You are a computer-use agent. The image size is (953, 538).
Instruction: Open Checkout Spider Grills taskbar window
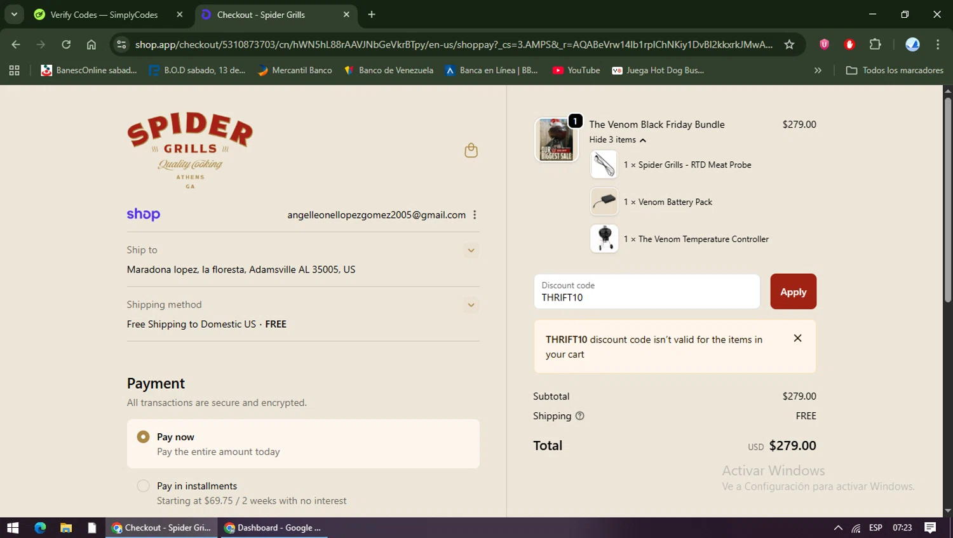[161, 528]
